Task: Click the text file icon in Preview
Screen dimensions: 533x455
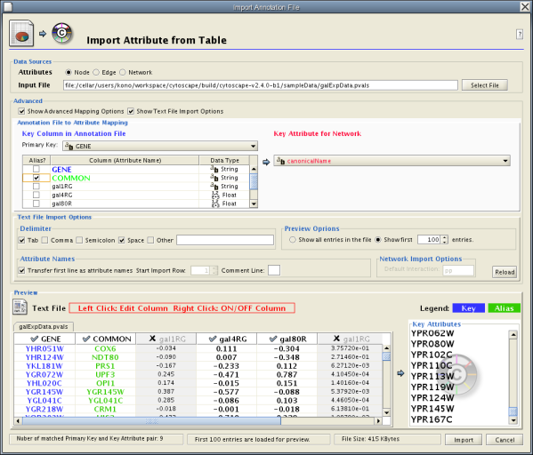Action: coord(20,307)
